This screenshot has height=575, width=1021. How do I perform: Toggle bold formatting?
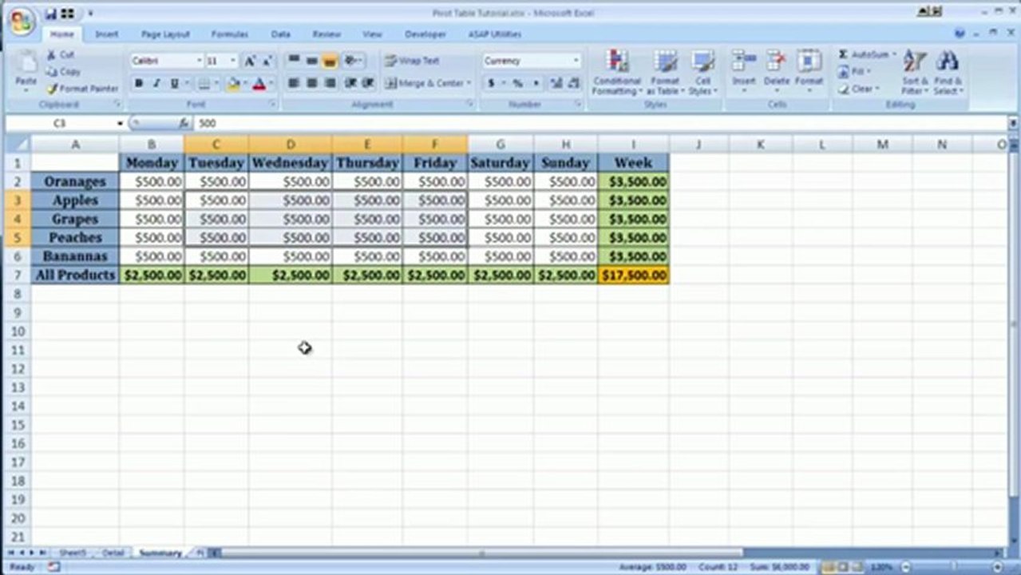coord(139,84)
